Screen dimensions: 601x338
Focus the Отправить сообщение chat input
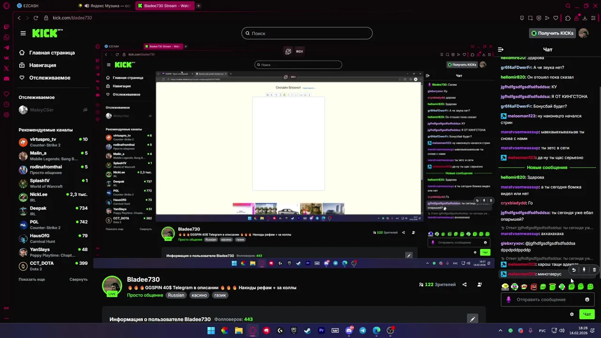point(547,300)
